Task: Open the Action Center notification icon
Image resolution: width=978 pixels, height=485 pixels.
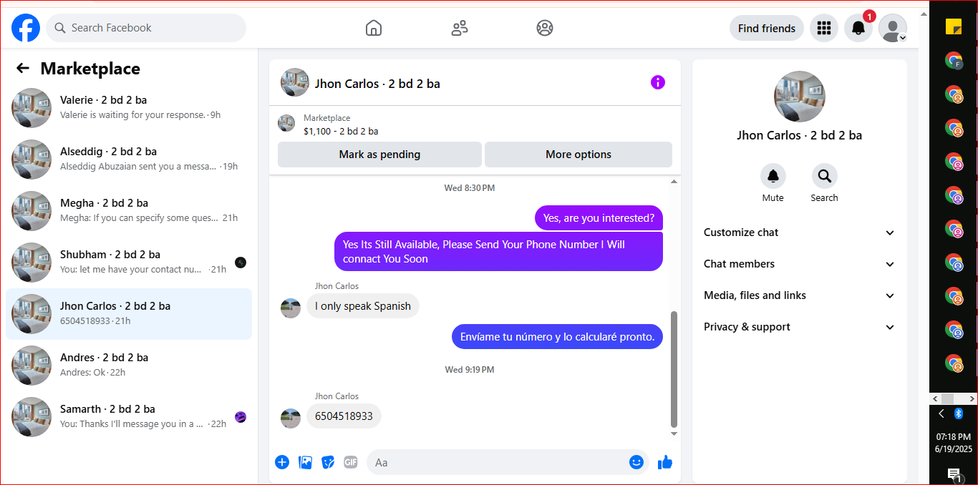Action: point(954,474)
